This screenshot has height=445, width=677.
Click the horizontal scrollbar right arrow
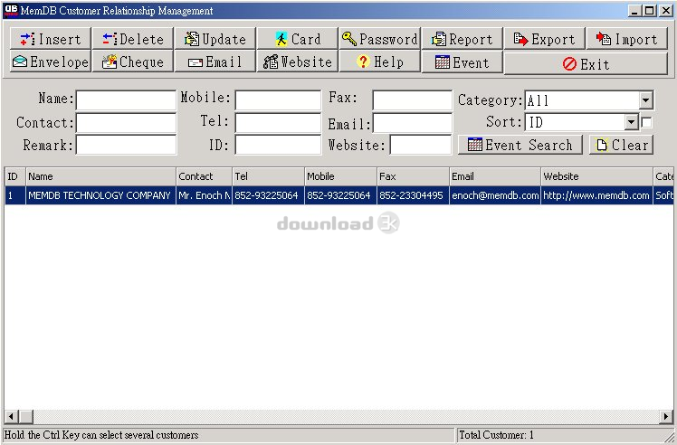coord(666,416)
